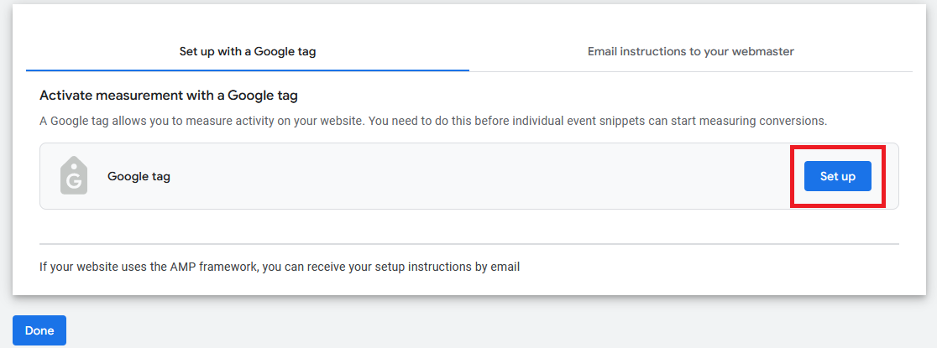Click empty middle area of Google tag card
The image size is (937, 348).
470,176
